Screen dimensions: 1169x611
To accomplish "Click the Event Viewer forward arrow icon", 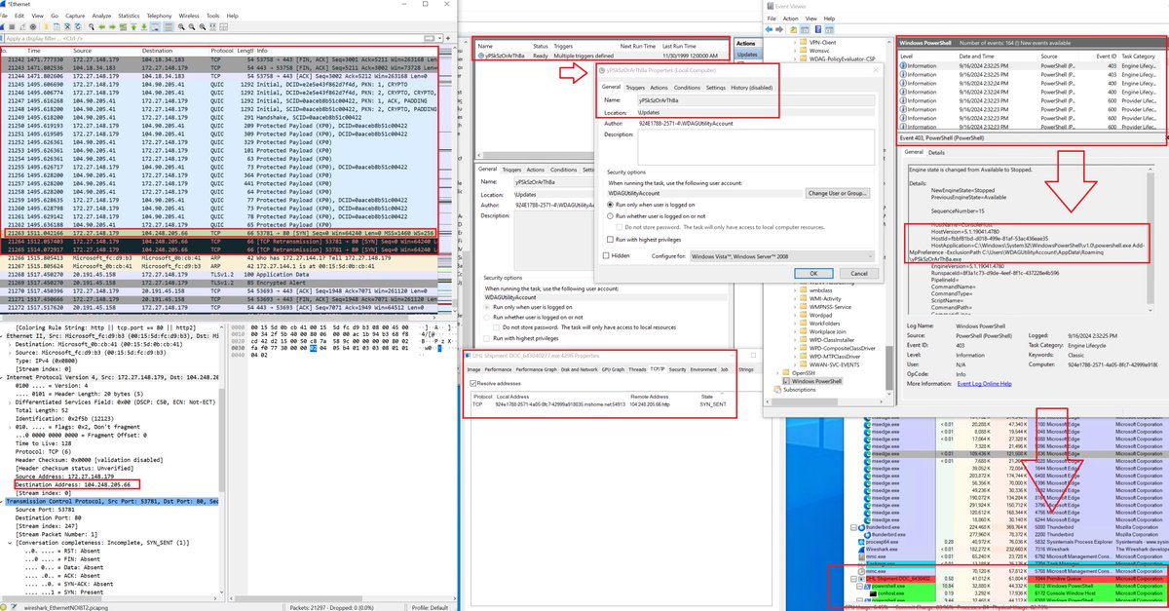I will (779, 29).
